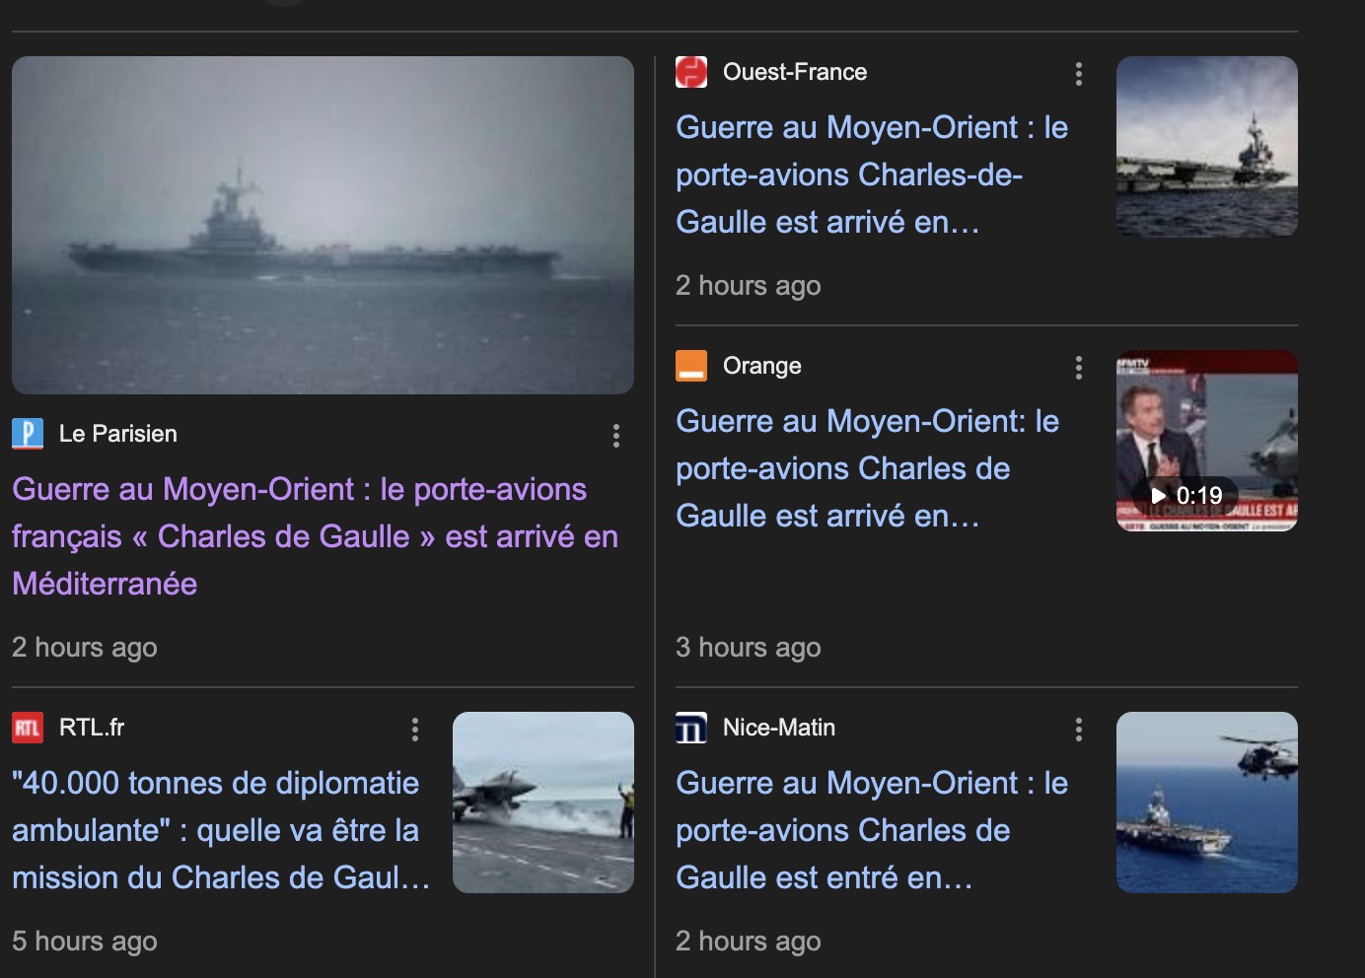Open more options for Orange article
The height and width of the screenshot is (978, 1365).
1079,368
